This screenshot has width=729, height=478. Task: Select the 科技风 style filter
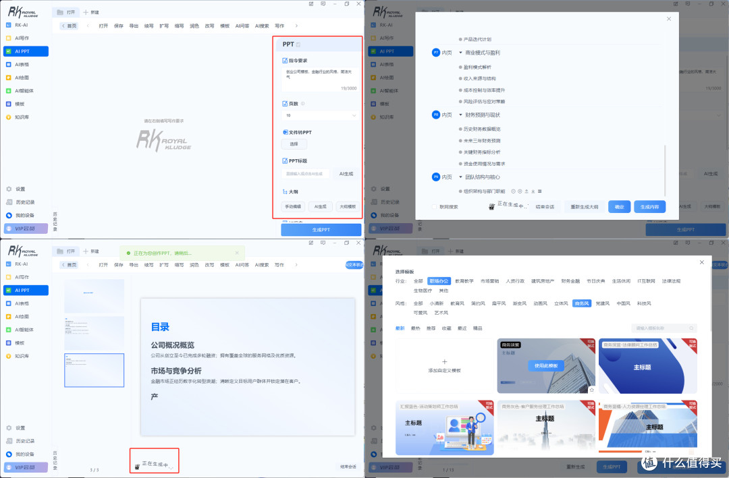[644, 303]
